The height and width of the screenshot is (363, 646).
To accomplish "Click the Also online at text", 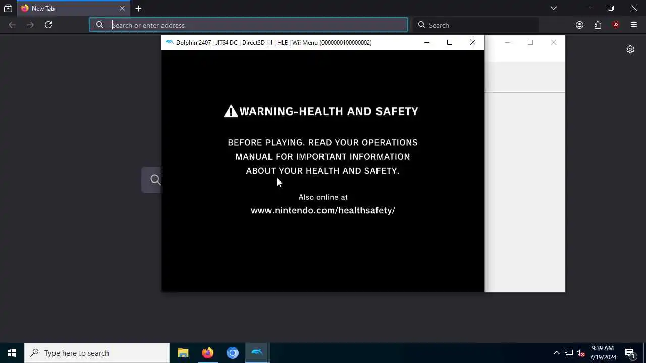I will (323, 197).
